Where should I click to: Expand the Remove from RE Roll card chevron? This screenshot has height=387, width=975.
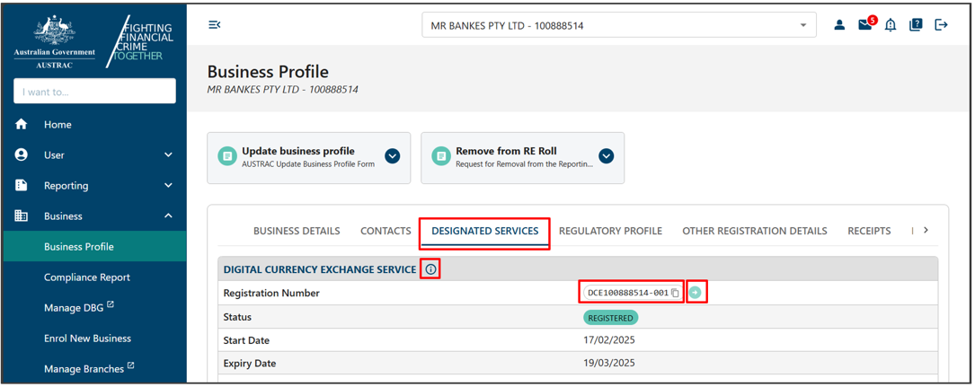tap(607, 156)
